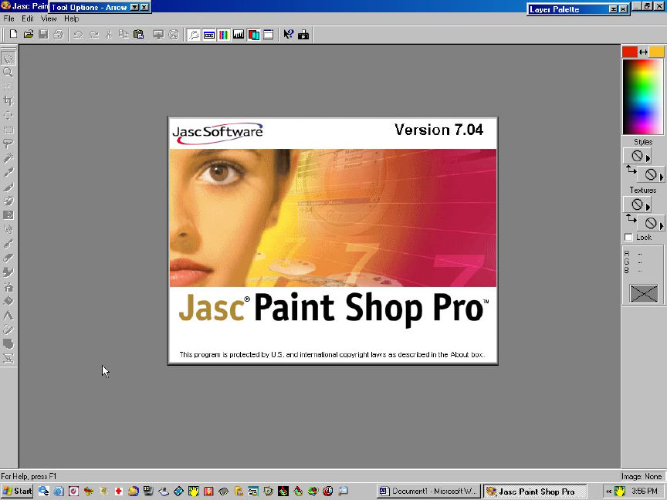This screenshot has width=667, height=500.
Task: Toggle the Tool Palette toolbar button
Action: coord(208,35)
